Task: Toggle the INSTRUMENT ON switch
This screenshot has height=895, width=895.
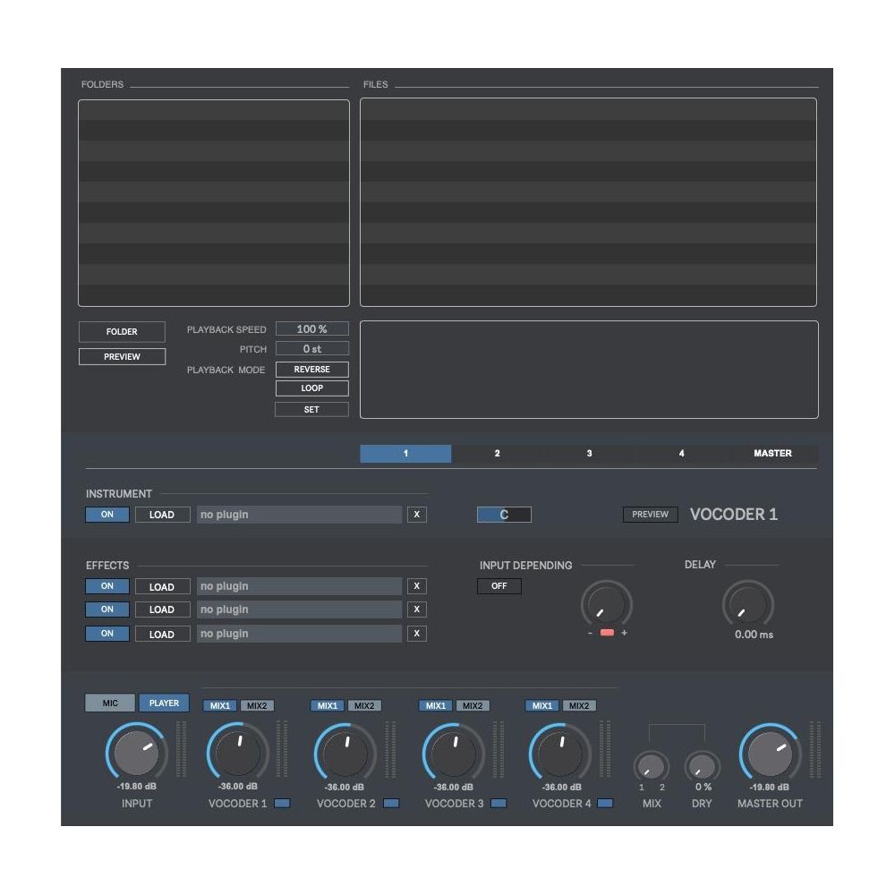Action: [107, 514]
